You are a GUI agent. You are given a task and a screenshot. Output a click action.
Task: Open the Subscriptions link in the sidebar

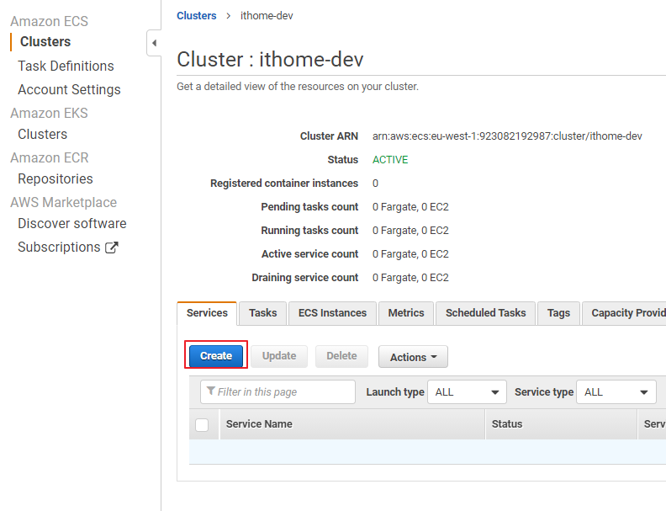pos(68,247)
